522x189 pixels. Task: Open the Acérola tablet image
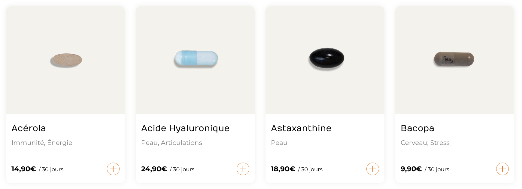pyautogui.click(x=65, y=60)
